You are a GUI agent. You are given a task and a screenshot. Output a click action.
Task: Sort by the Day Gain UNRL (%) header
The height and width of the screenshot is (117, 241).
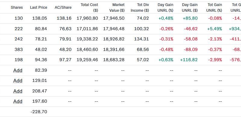165,8
